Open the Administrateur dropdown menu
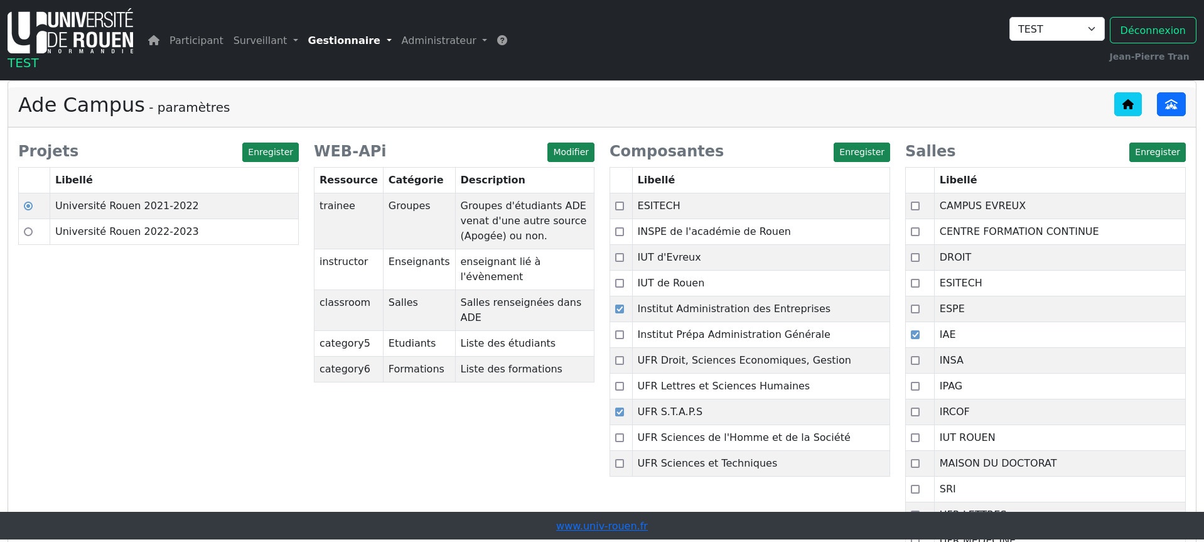This screenshot has width=1204, height=542. coord(443,40)
